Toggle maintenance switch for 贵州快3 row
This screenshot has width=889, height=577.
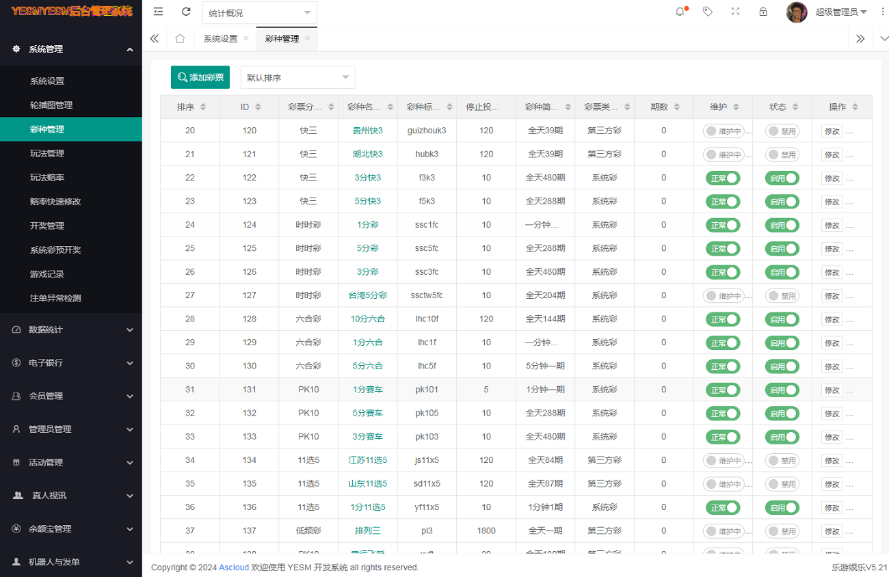[x=723, y=131]
